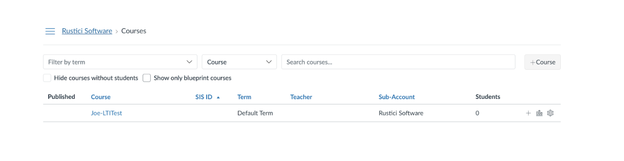
Task: Sort the list by Teacher column header
Action: 301,97
